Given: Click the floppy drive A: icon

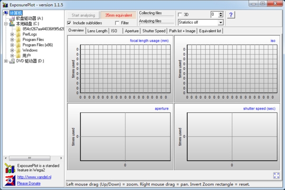Looking at the screenshot, I should point(12,18).
